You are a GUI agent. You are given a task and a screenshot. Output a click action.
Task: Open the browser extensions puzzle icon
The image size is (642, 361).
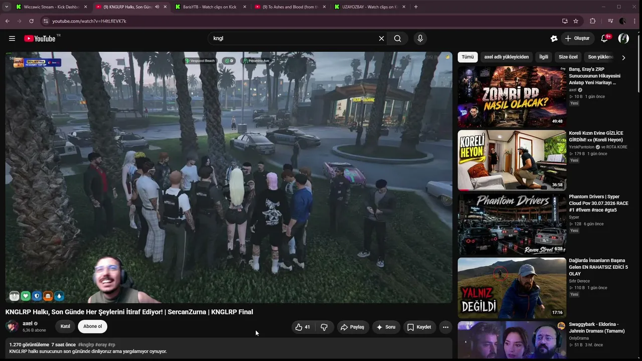tap(593, 21)
